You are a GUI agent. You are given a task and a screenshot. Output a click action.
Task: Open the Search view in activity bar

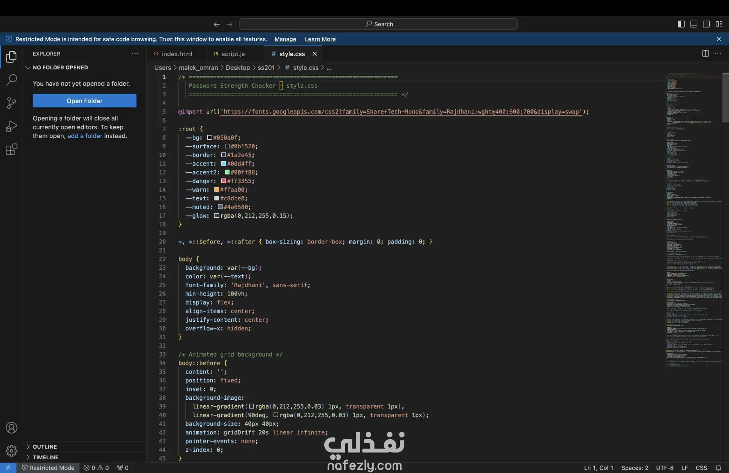click(x=11, y=80)
